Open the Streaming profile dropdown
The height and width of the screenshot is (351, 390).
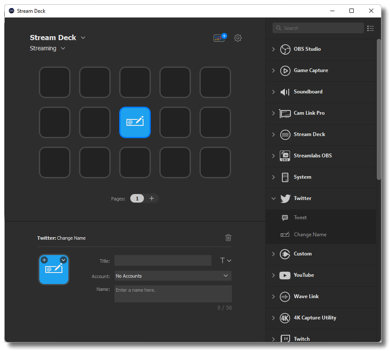[x=63, y=49]
